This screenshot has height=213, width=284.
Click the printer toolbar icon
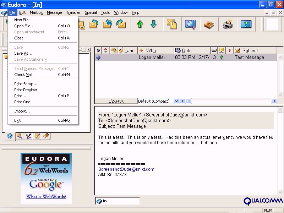pos(228,24)
